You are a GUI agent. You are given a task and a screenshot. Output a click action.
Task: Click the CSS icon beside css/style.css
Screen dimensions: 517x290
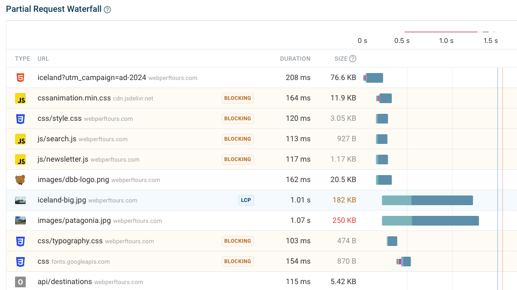pos(20,119)
